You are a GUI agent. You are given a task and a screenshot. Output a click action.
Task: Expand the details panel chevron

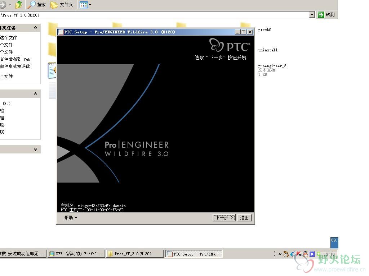(x=35, y=149)
